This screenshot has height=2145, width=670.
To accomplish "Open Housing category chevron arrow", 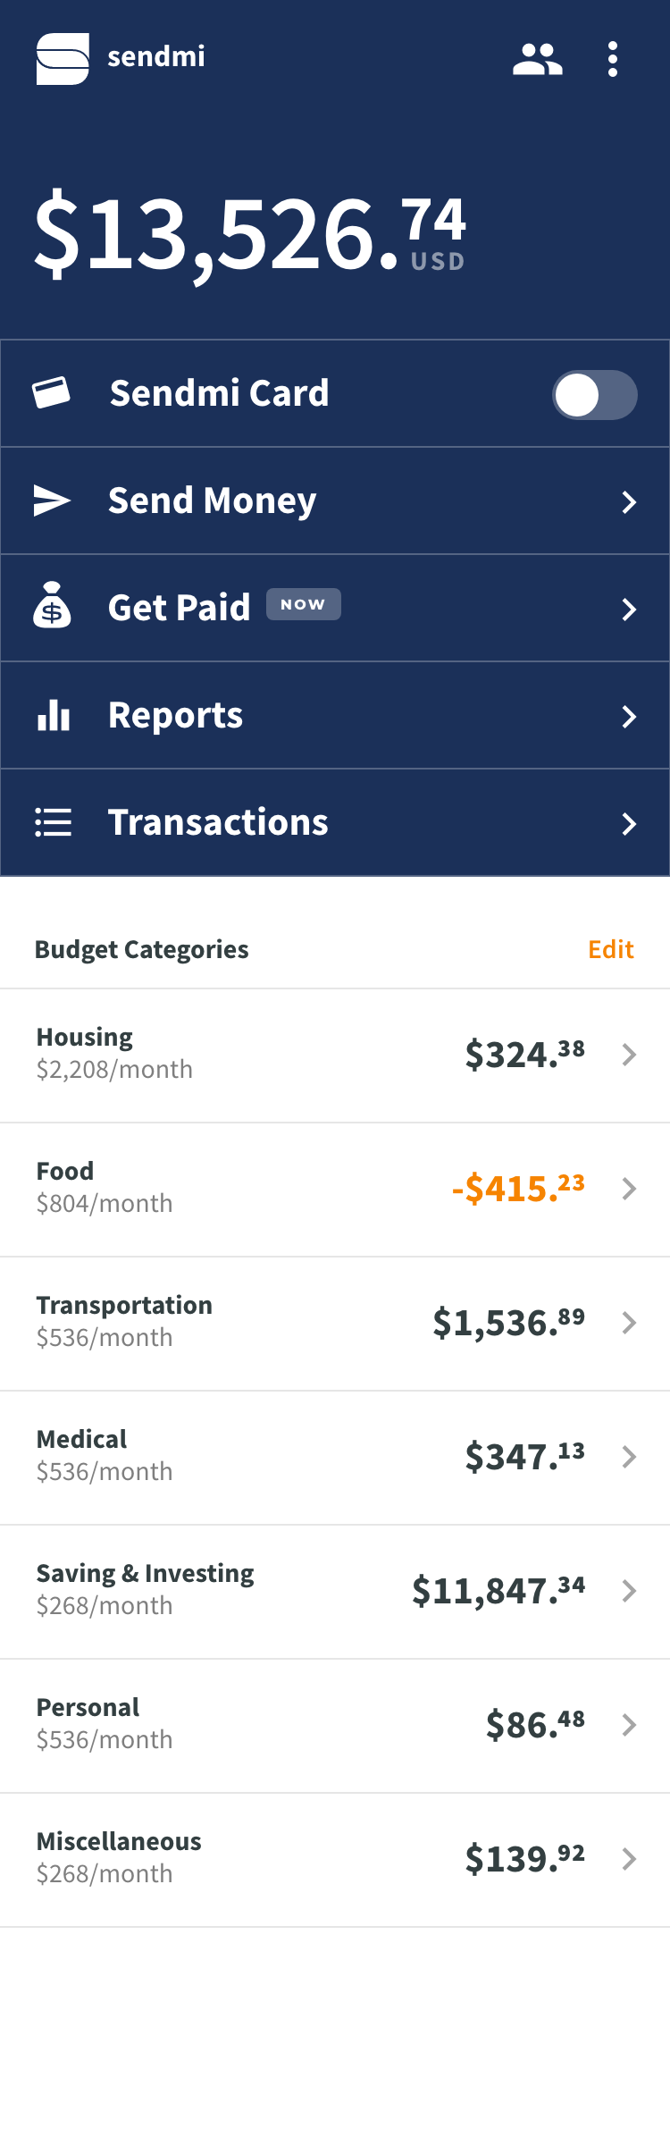I will pos(629,1056).
